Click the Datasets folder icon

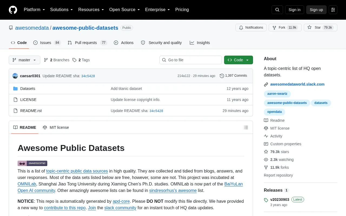point(15,89)
